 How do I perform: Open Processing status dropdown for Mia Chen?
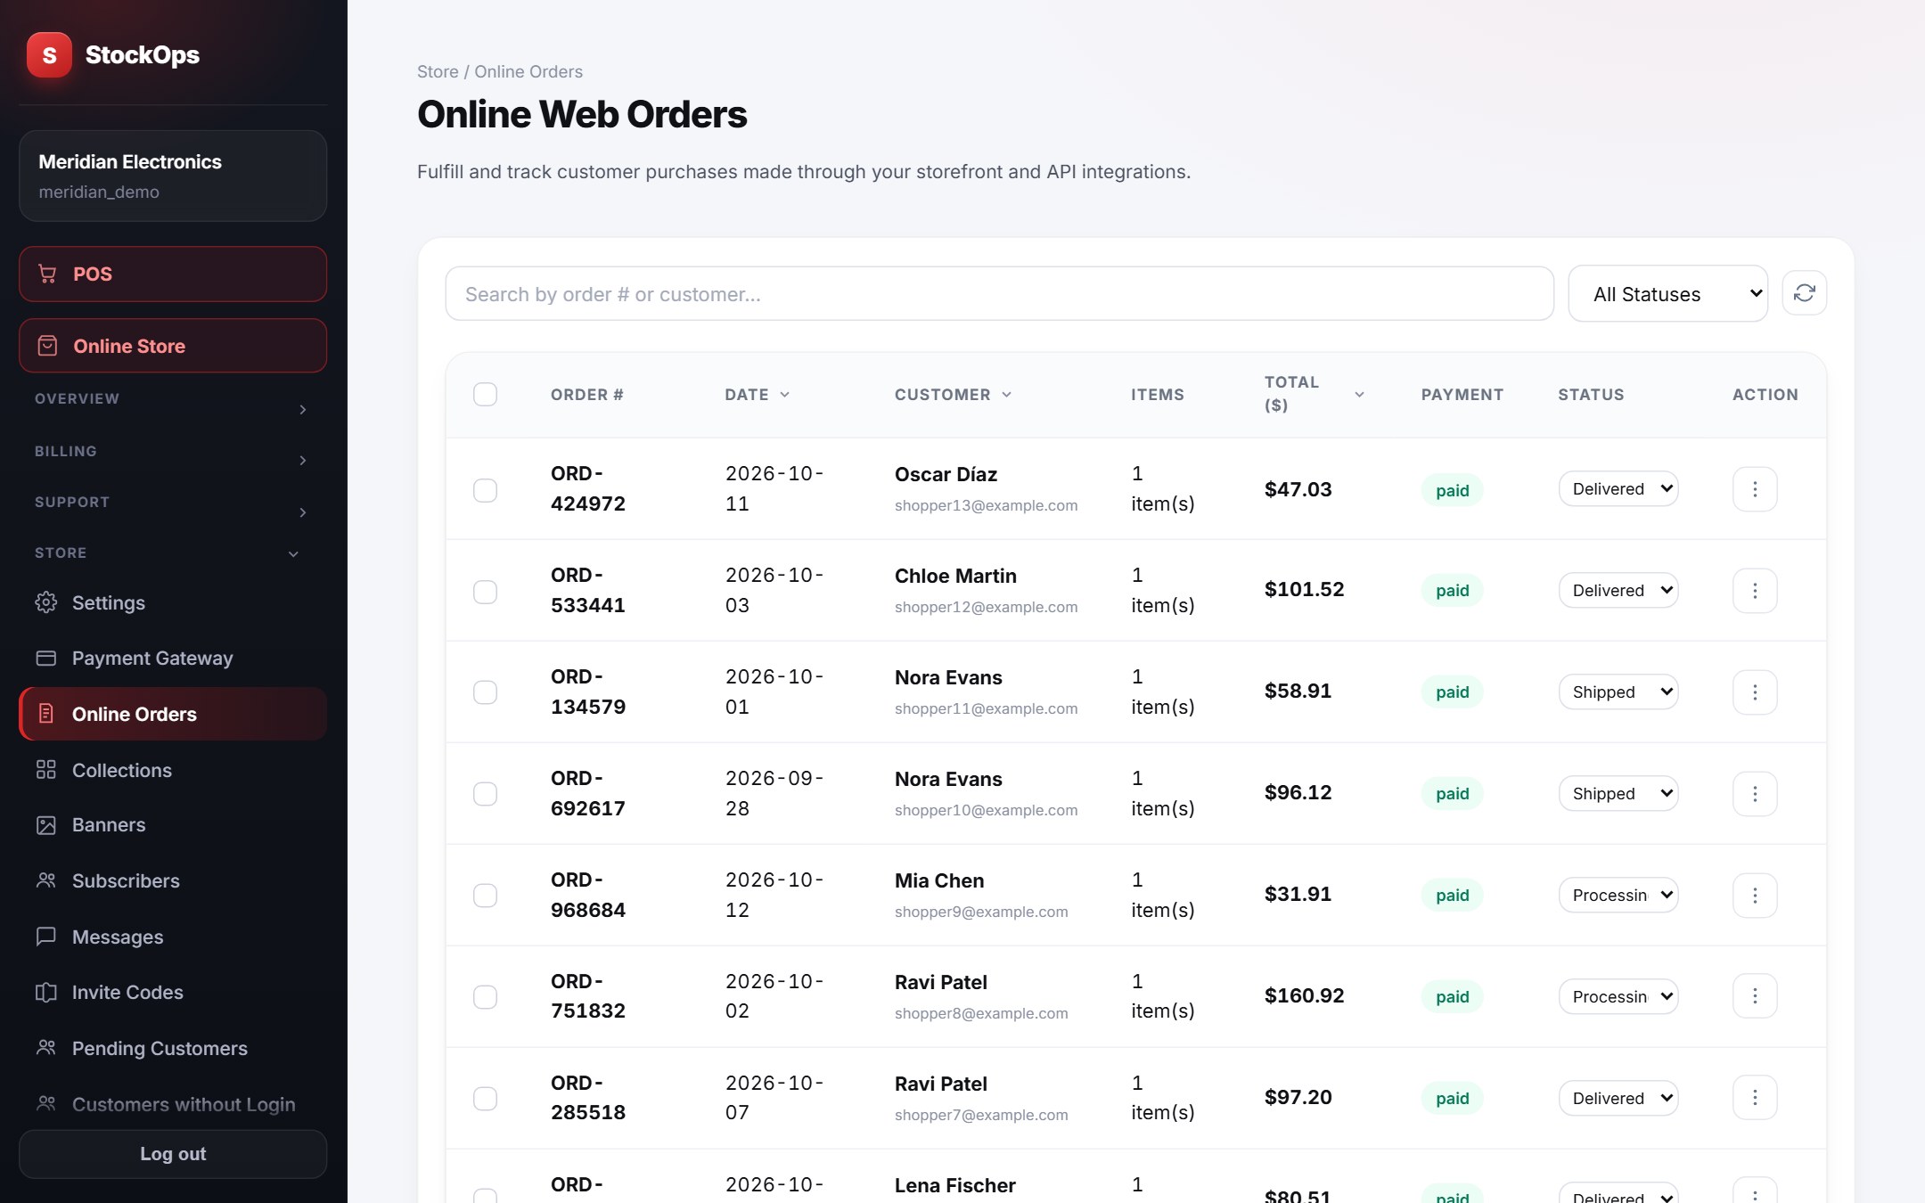pos(1618,895)
